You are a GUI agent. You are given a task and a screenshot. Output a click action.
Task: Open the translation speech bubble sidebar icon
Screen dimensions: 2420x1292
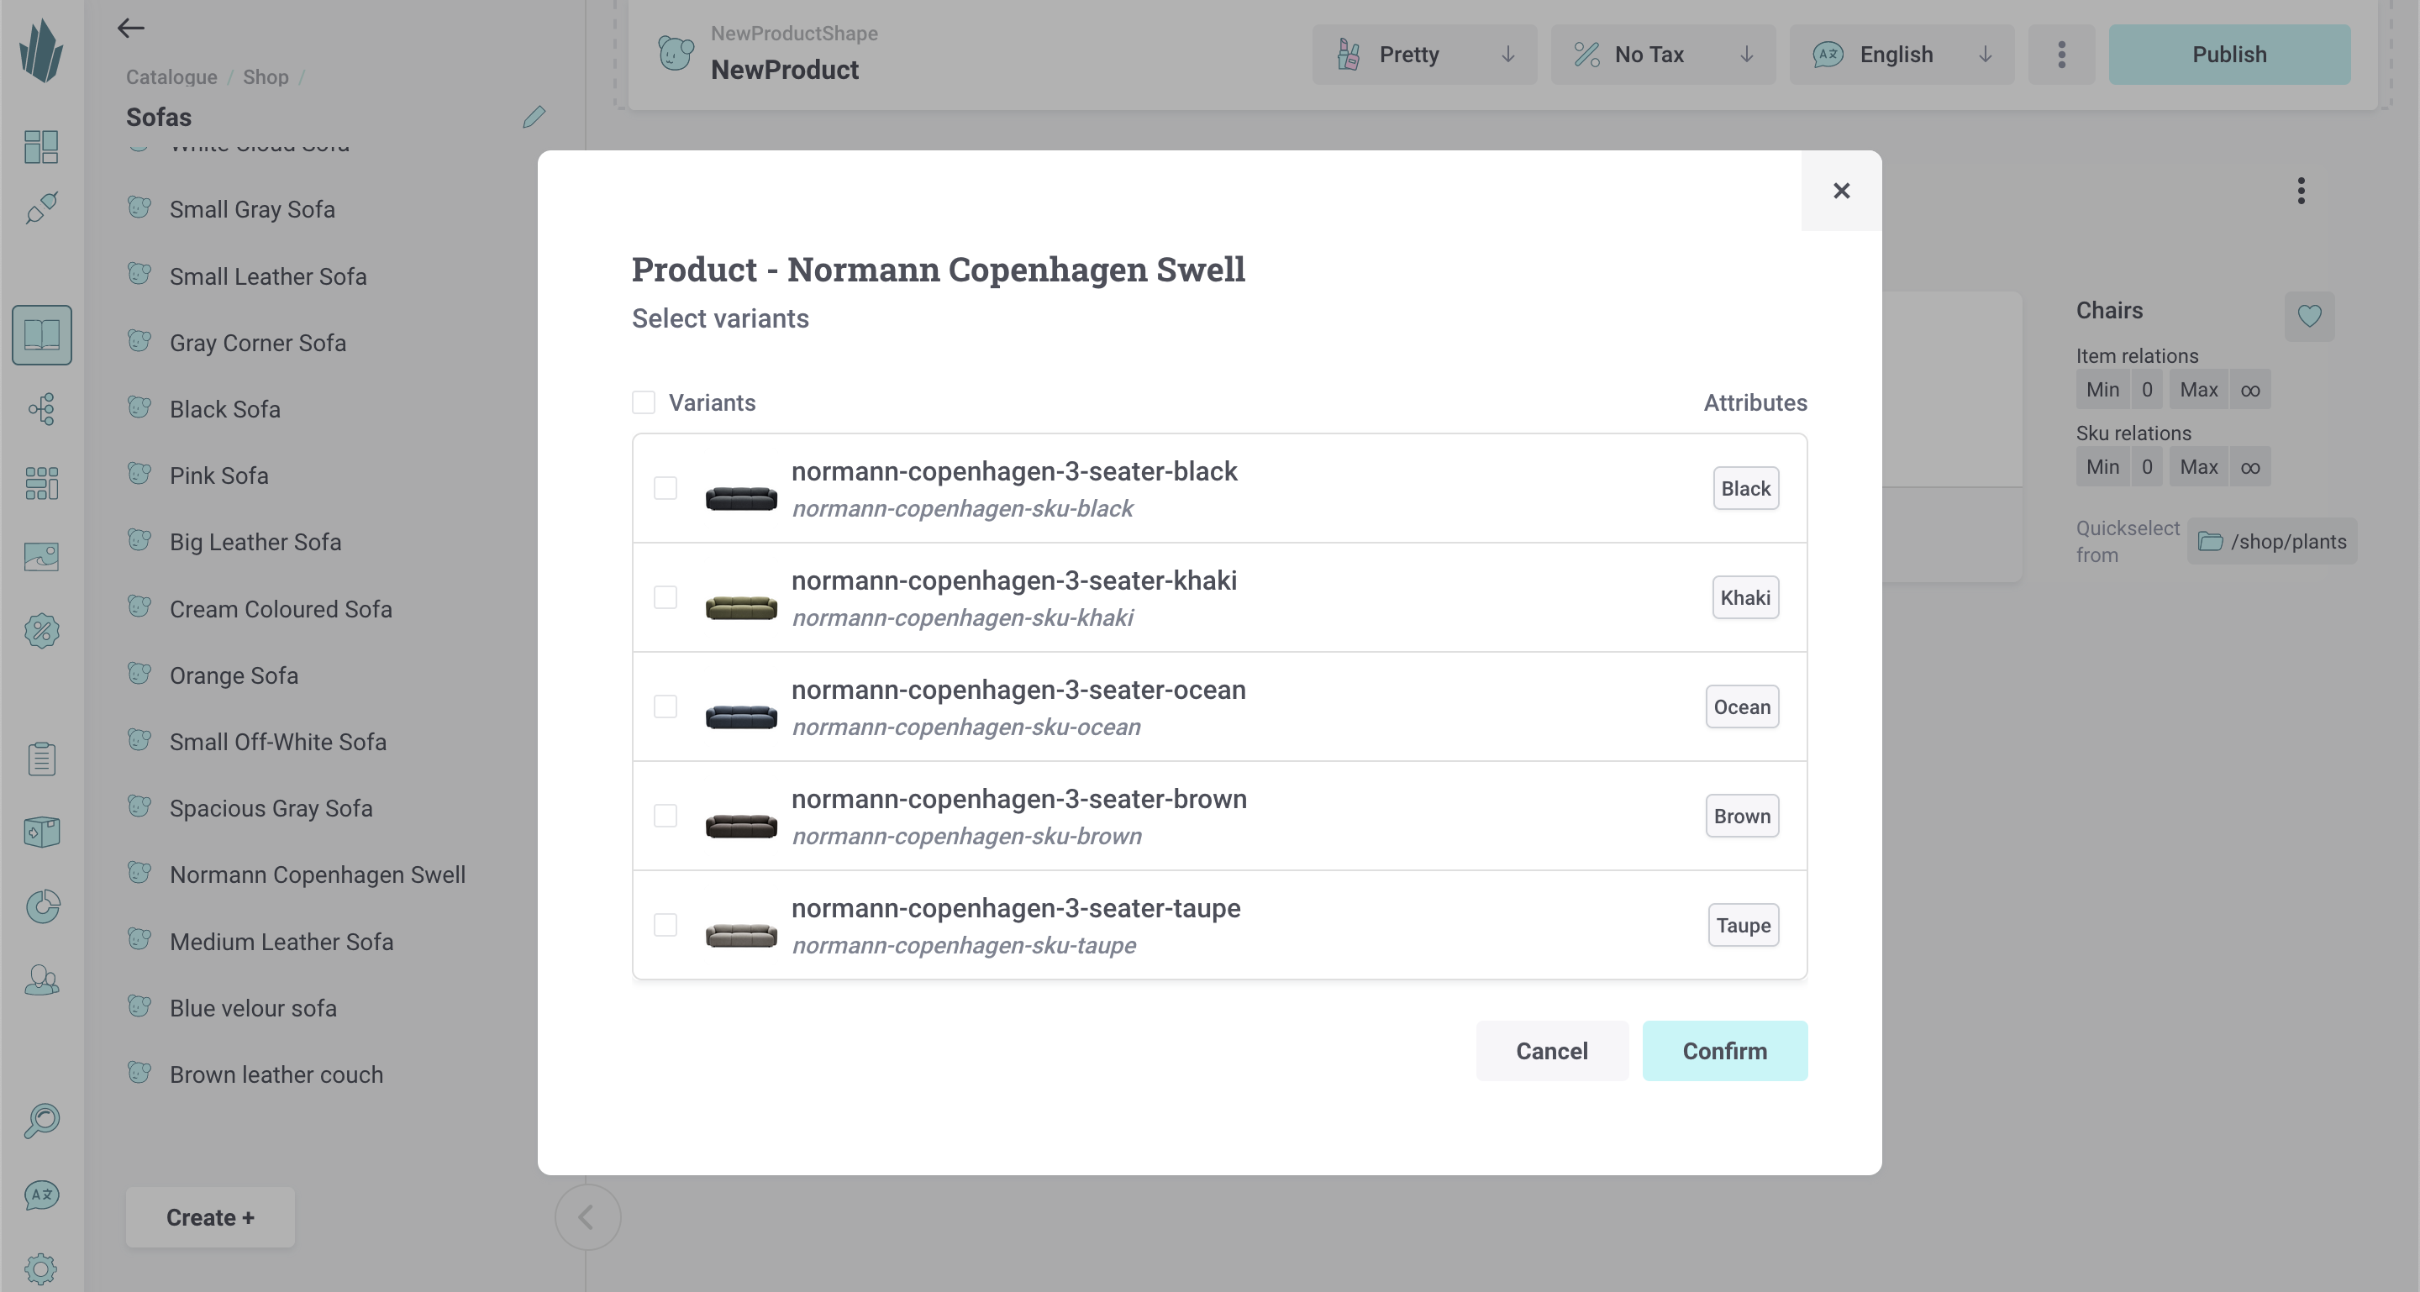41,1195
